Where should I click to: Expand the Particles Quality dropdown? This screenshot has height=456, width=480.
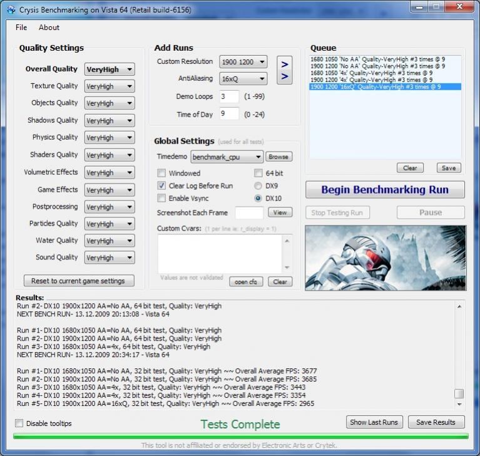[110, 224]
